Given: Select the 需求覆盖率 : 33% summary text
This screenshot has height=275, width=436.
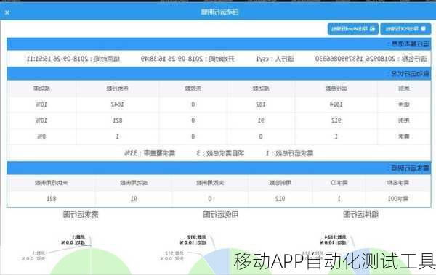Looking at the screenshot, I should point(150,153).
